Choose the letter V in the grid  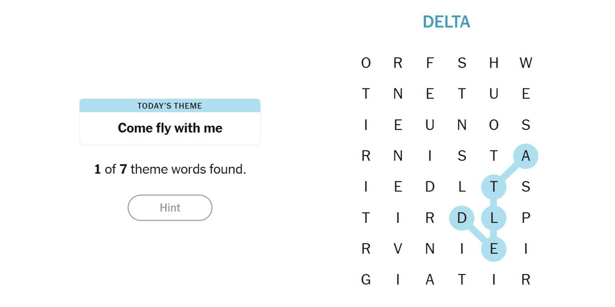398,249
